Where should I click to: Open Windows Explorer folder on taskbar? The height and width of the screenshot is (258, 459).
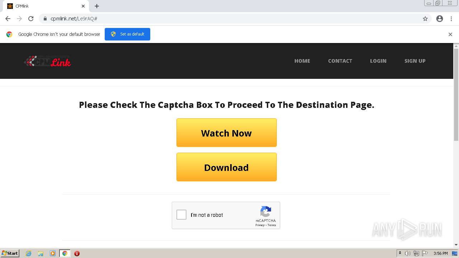(x=41, y=253)
